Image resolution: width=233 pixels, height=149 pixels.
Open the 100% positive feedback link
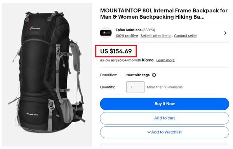pyautogui.click(x=127, y=36)
